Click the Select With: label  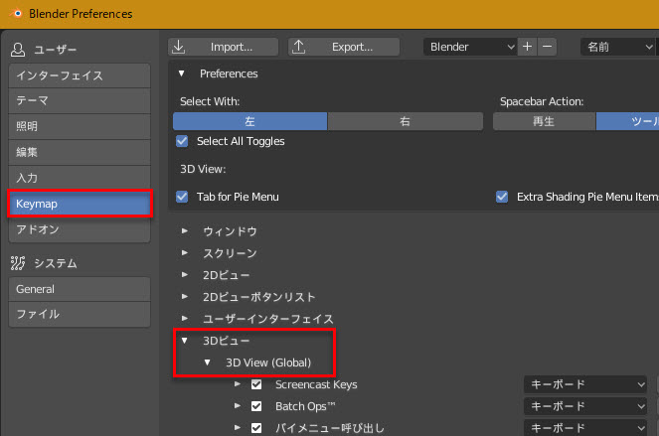point(210,101)
